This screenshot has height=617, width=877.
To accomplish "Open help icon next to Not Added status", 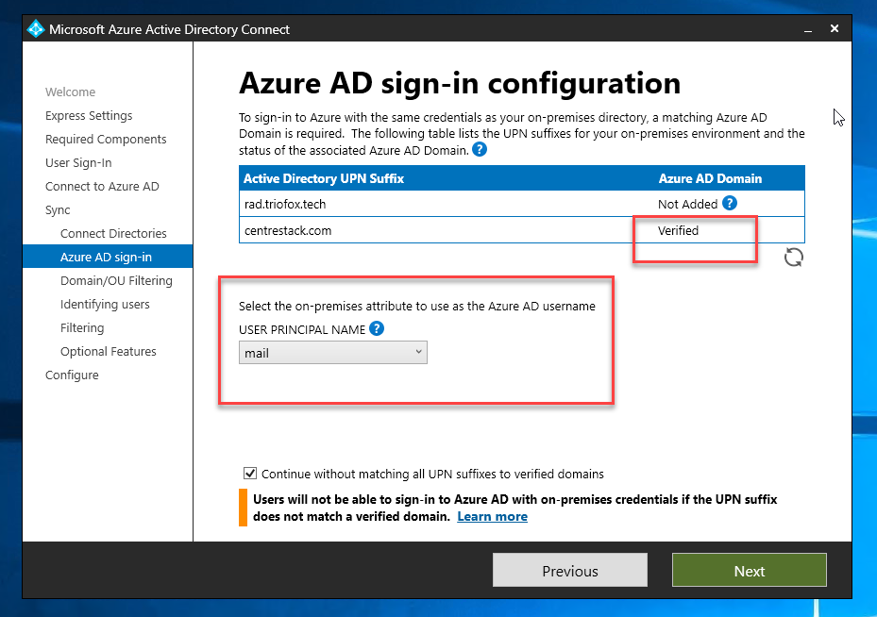I will (x=730, y=204).
